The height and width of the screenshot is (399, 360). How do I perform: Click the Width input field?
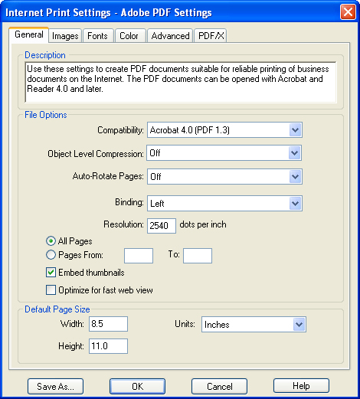tap(108, 324)
